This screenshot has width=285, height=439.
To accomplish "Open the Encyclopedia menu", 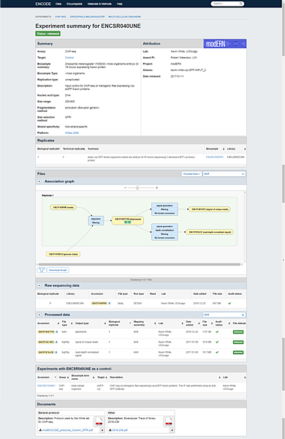I will click(75, 4).
